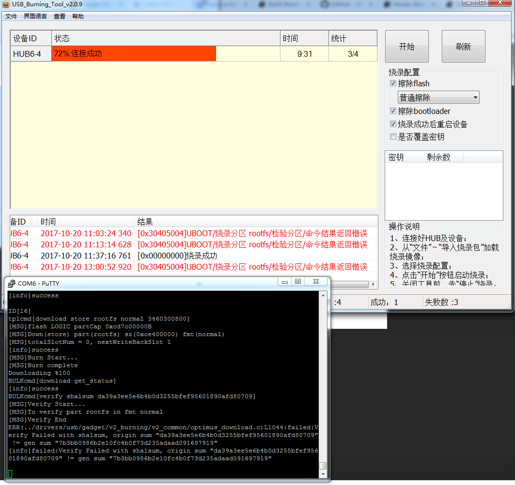Screen dimensions: 515x485
Task: Open the 文件 menu
Action: [11, 16]
